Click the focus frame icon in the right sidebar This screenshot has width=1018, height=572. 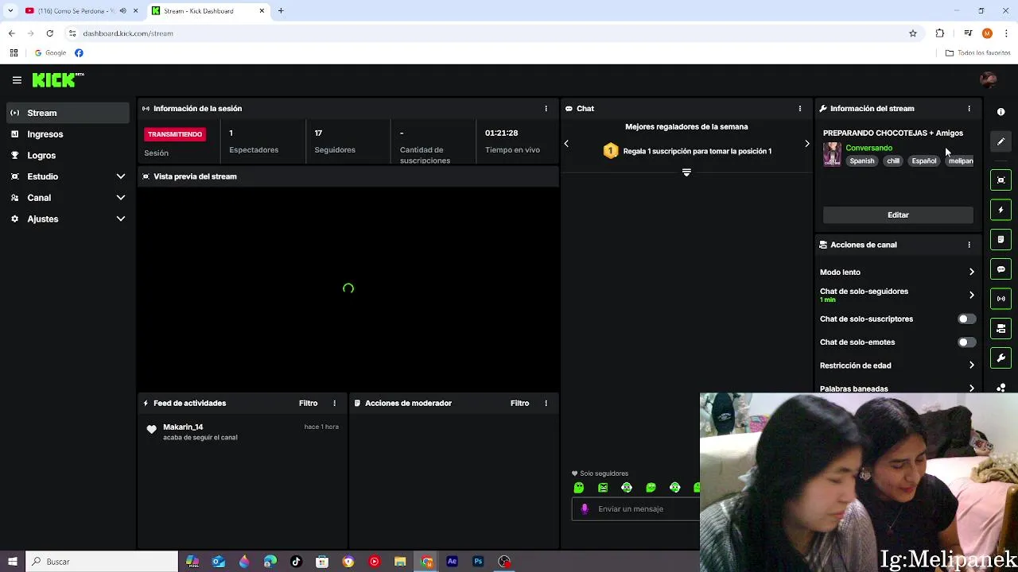tap(1001, 180)
